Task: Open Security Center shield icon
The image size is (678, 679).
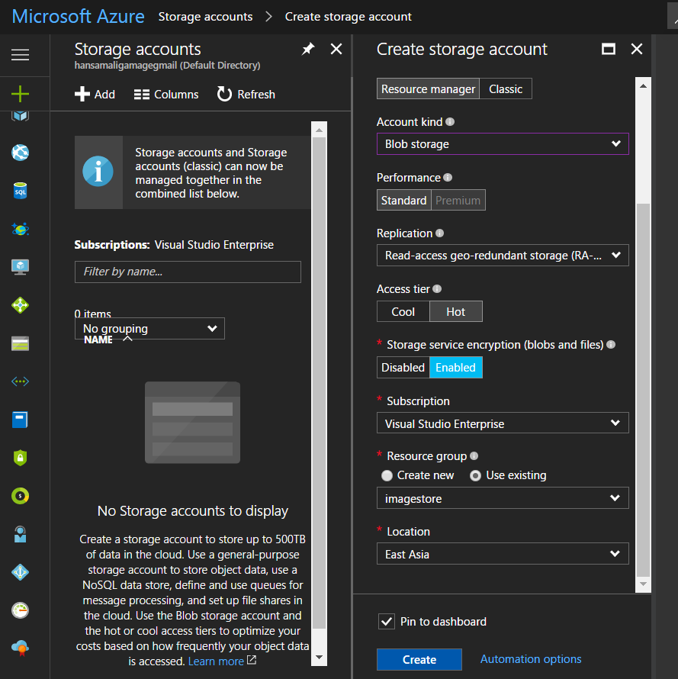Action: click(x=21, y=458)
